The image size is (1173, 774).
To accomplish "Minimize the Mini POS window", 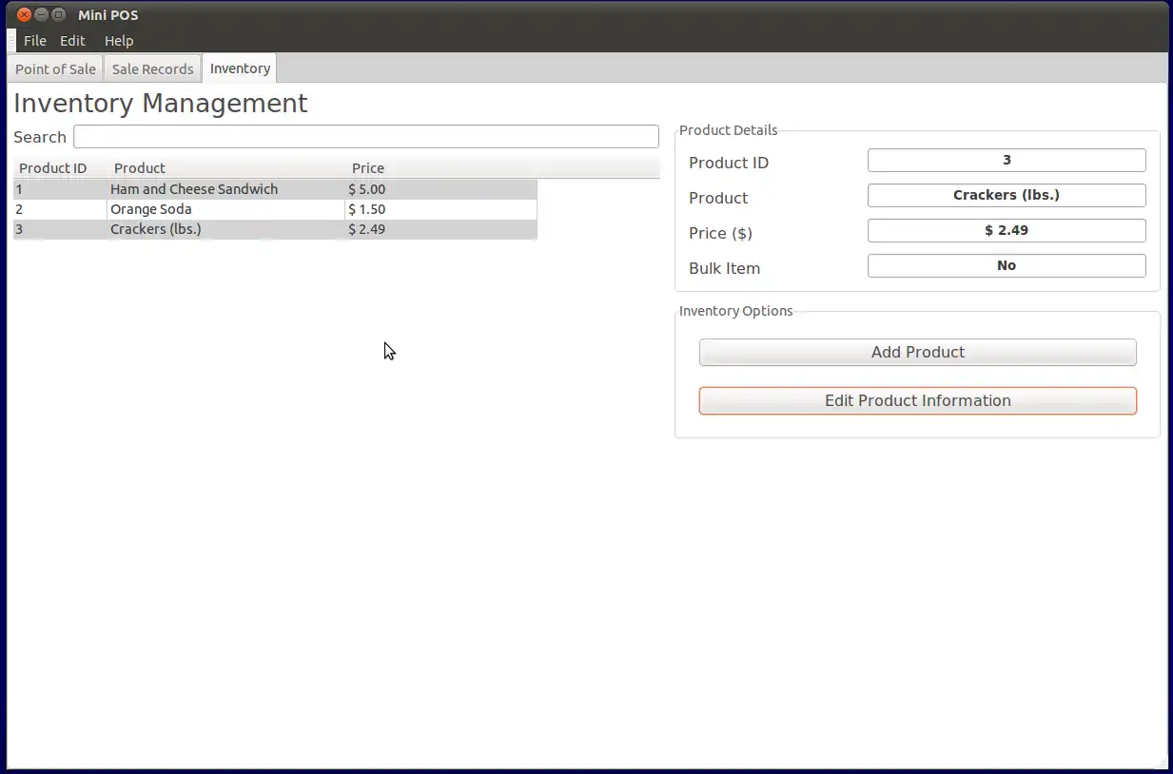I will coord(42,15).
